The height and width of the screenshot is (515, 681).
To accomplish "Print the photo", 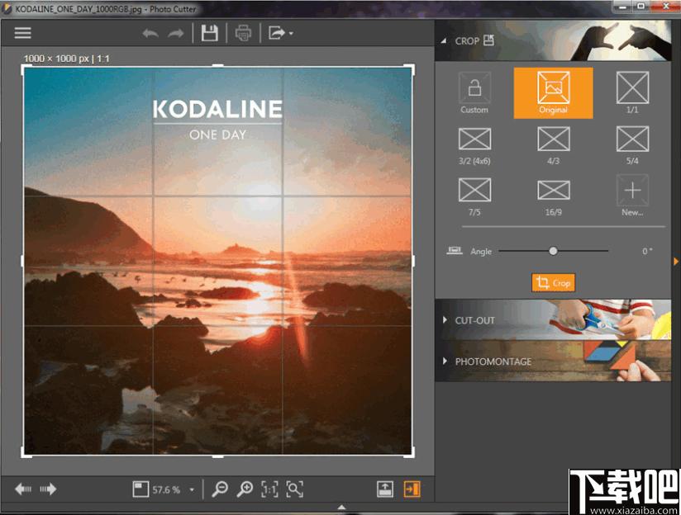I will click(x=243, y=33).
